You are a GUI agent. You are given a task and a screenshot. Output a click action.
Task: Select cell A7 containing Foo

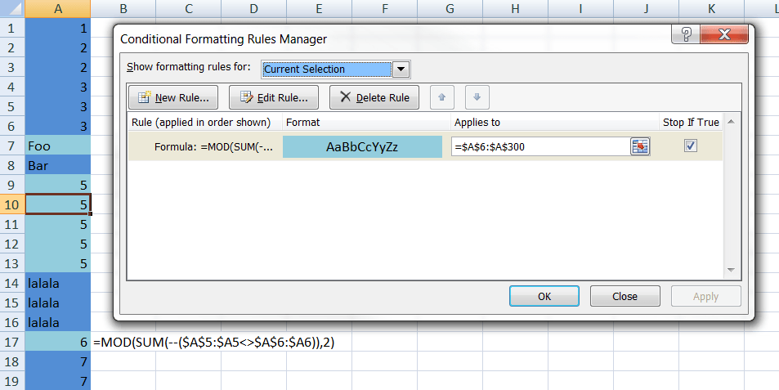coord(58,146)
